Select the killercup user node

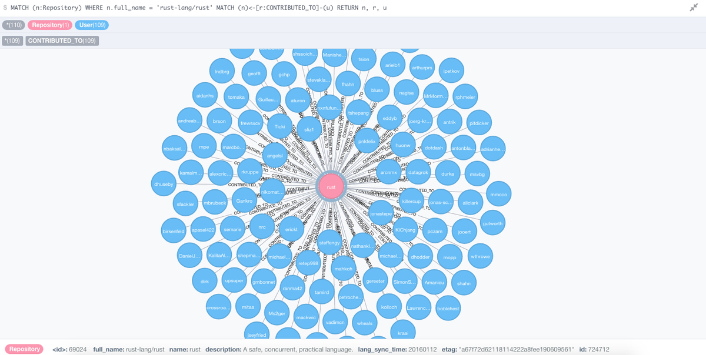point(411,201)
